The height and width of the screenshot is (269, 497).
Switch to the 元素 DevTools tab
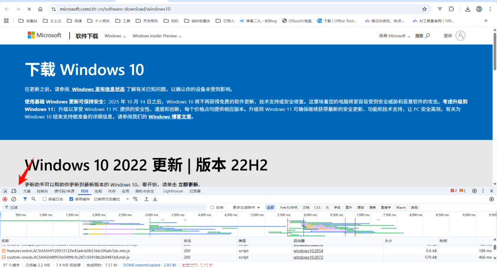coord(27,191)
